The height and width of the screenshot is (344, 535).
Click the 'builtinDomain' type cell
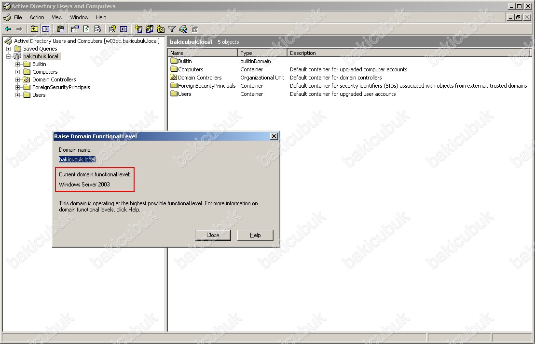256,61
